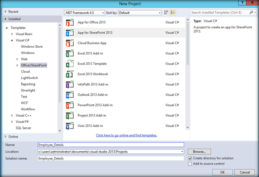Screen dimensions: 259x177
Task: Expand the Office/SharePoint node arrow
Action: tap(17, 65)
